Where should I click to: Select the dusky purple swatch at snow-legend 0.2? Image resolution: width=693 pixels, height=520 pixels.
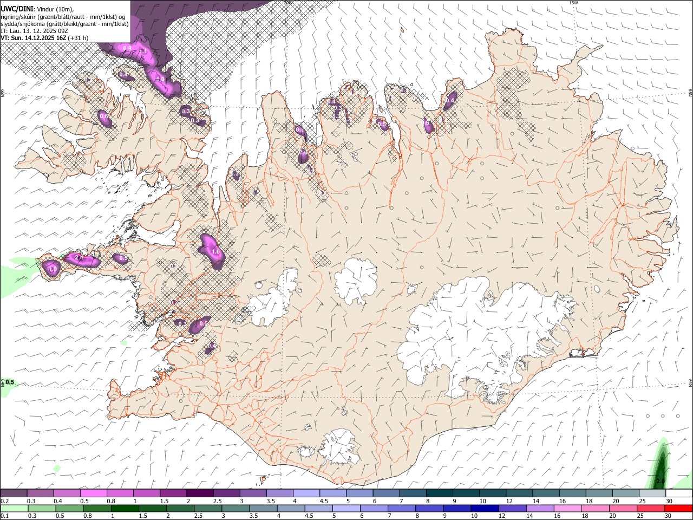(x=14, y=493)
